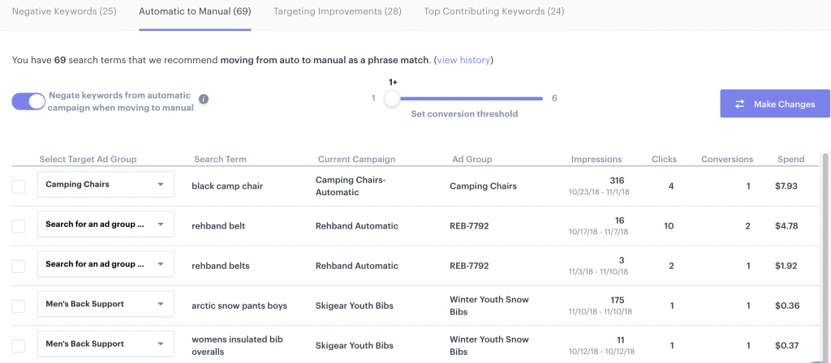Check the box for black camp chair row
Viewport: 831px width, 363px height.
(x=19, y=186)
